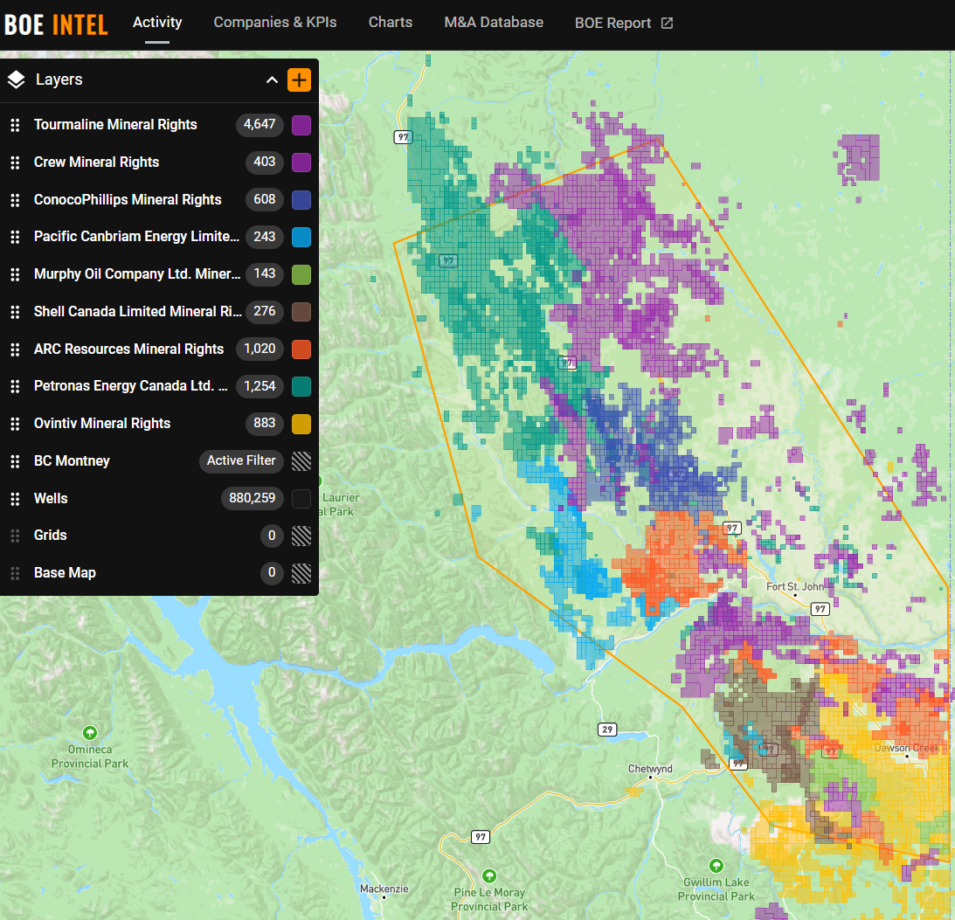Click Tourmaline count badge 4,647
The image size is (955, 920).
coord(260,124)
